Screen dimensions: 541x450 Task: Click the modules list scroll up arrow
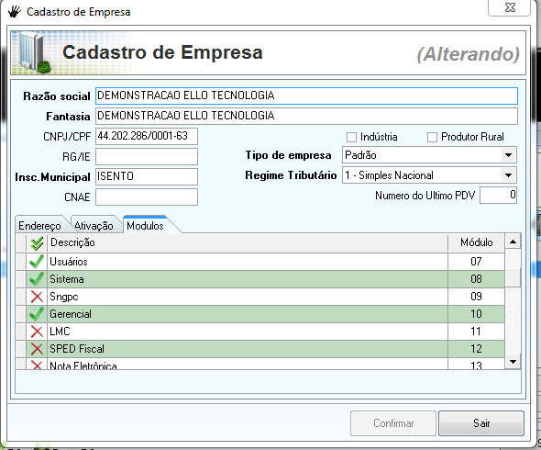click(513, 242)
